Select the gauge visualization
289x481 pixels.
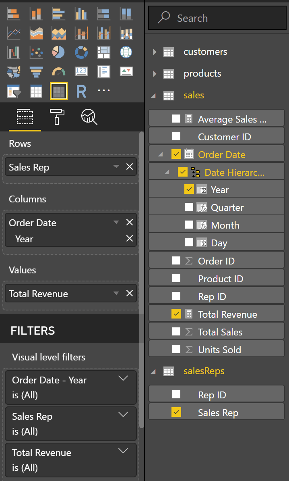click(59, 72)
